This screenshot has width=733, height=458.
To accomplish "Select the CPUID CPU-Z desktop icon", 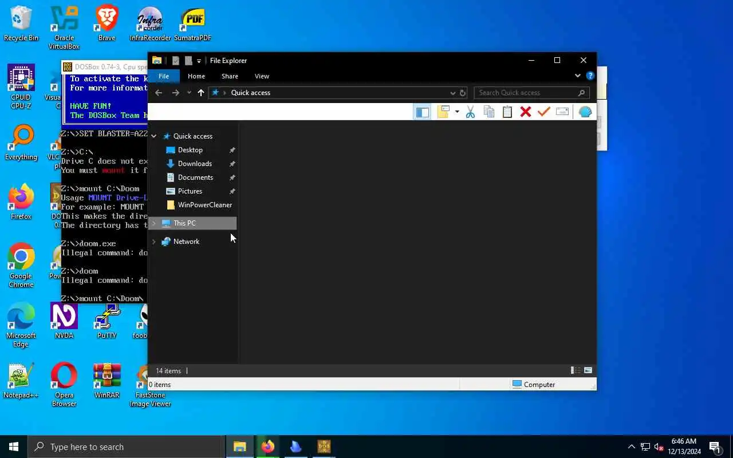I will pos(21,87).
